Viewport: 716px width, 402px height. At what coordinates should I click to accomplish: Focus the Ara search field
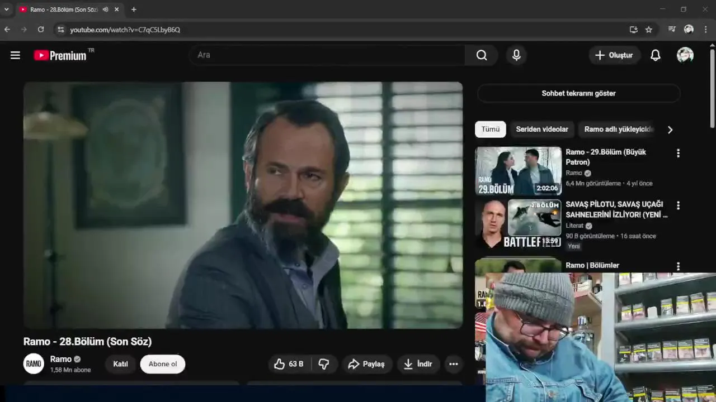(327, 55)
